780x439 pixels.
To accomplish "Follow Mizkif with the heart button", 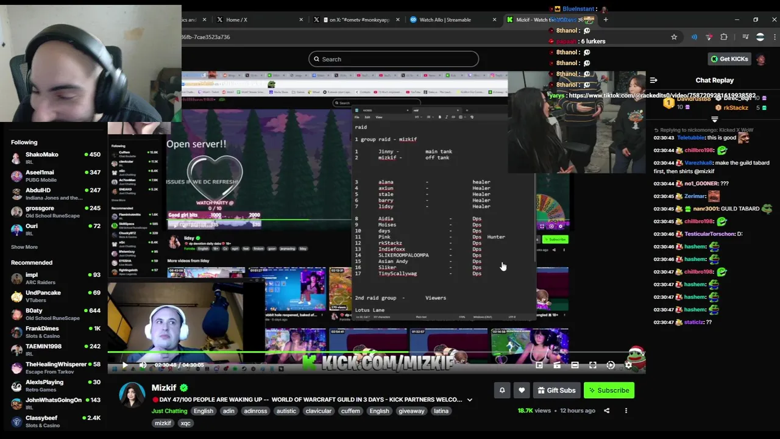I will [522, 390].
